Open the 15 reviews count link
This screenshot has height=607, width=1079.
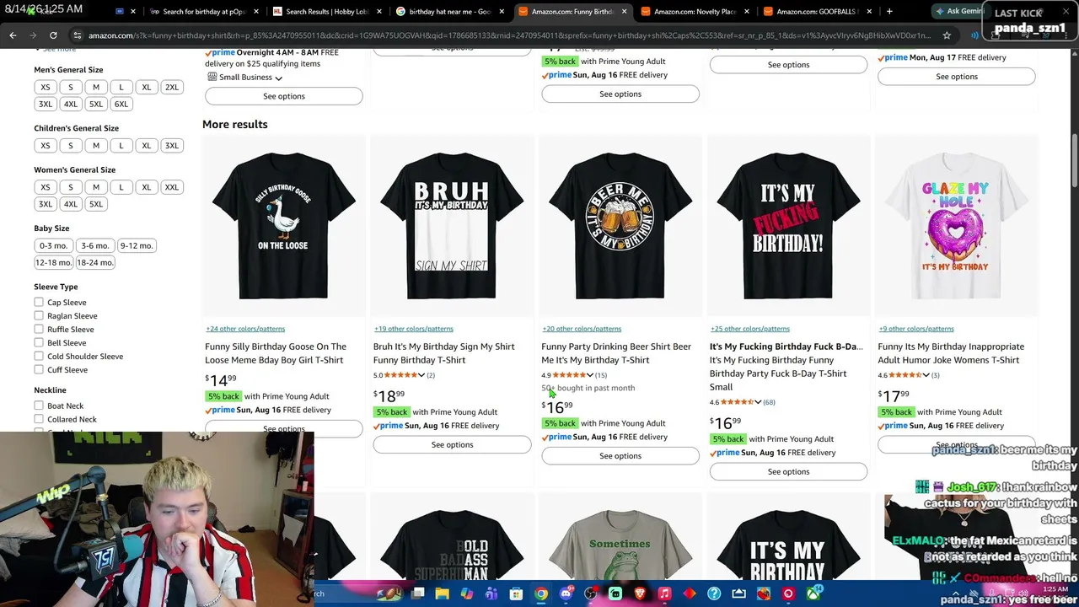tap(601, 375)
